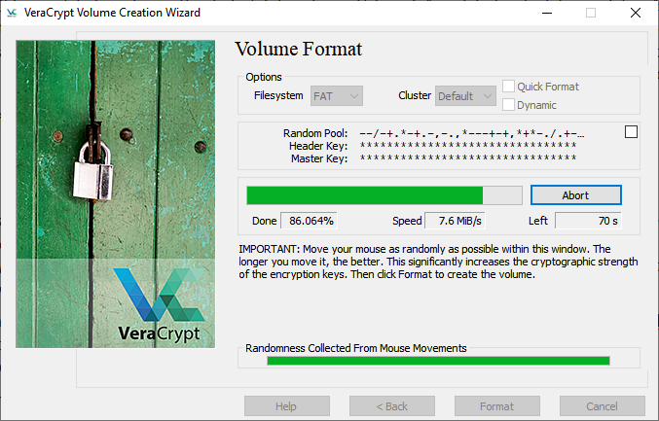
Task: Cancel the volume creation wizard
Action: 602,406
